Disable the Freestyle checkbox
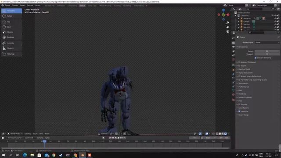 click(239, 111)
